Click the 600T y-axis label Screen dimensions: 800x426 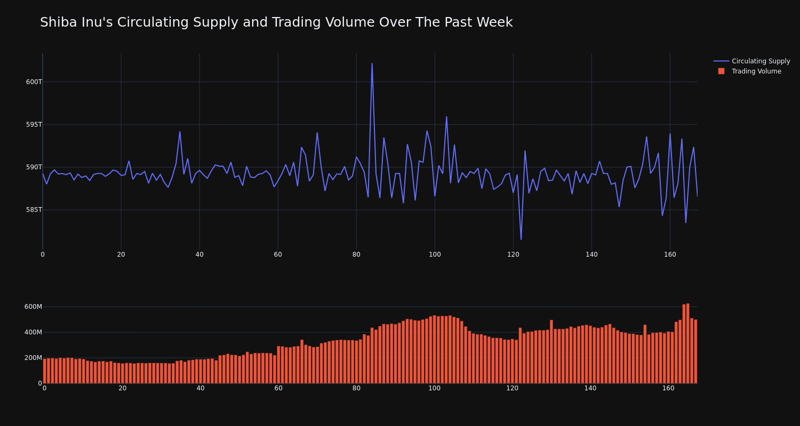point(34,82)
